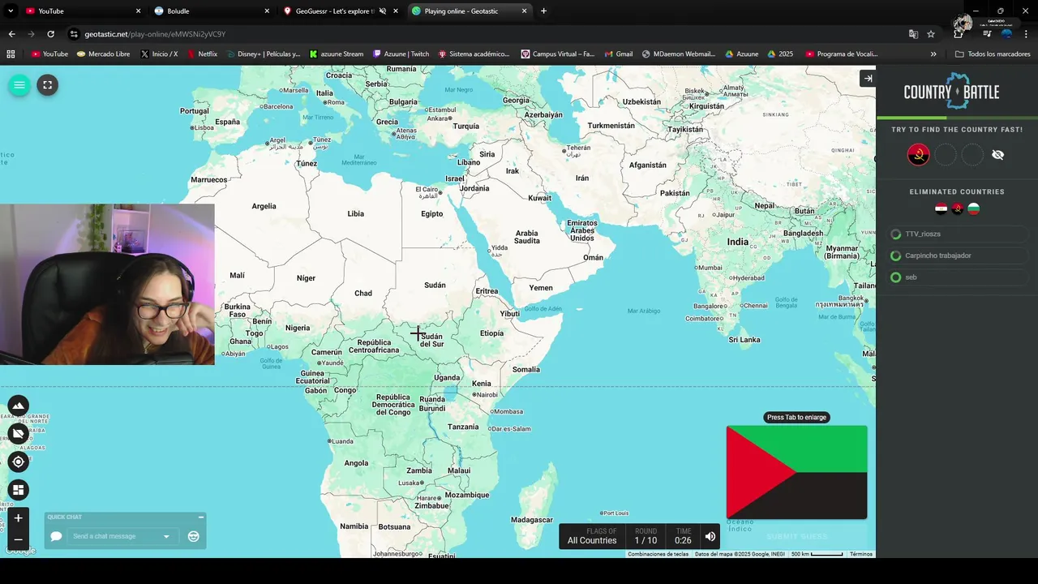The height and width of the screenshot is (584, 1038).
Task: Click the Flags Of All Countries indicator
Action: click(x=592, y=536)
